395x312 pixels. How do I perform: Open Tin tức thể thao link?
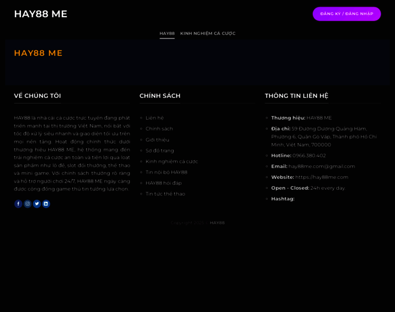pos(165,194)
